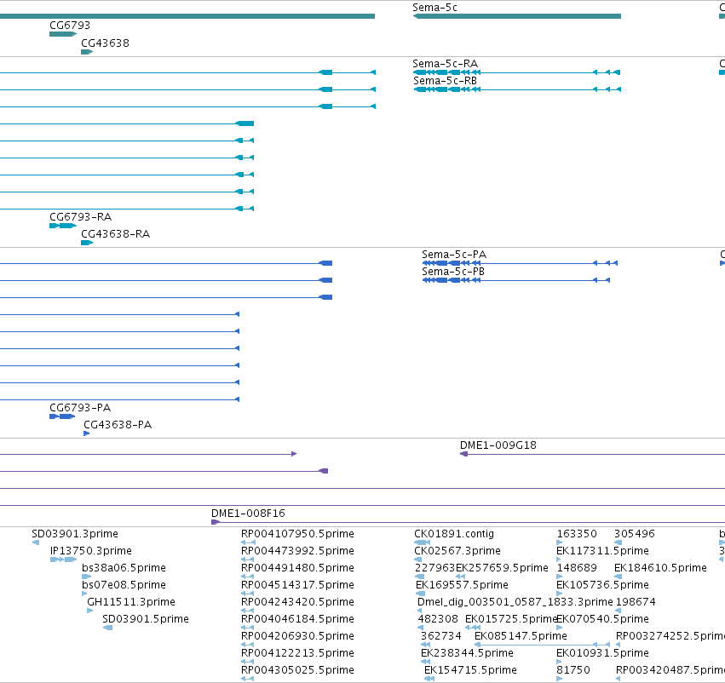Select the bs07e08.5prime EST label
Image resolution: width=725 pixels, height=683 pixels.
click(124, 584)
